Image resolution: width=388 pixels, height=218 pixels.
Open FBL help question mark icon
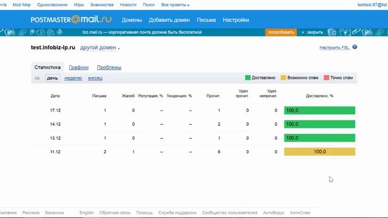click(355, 47)
